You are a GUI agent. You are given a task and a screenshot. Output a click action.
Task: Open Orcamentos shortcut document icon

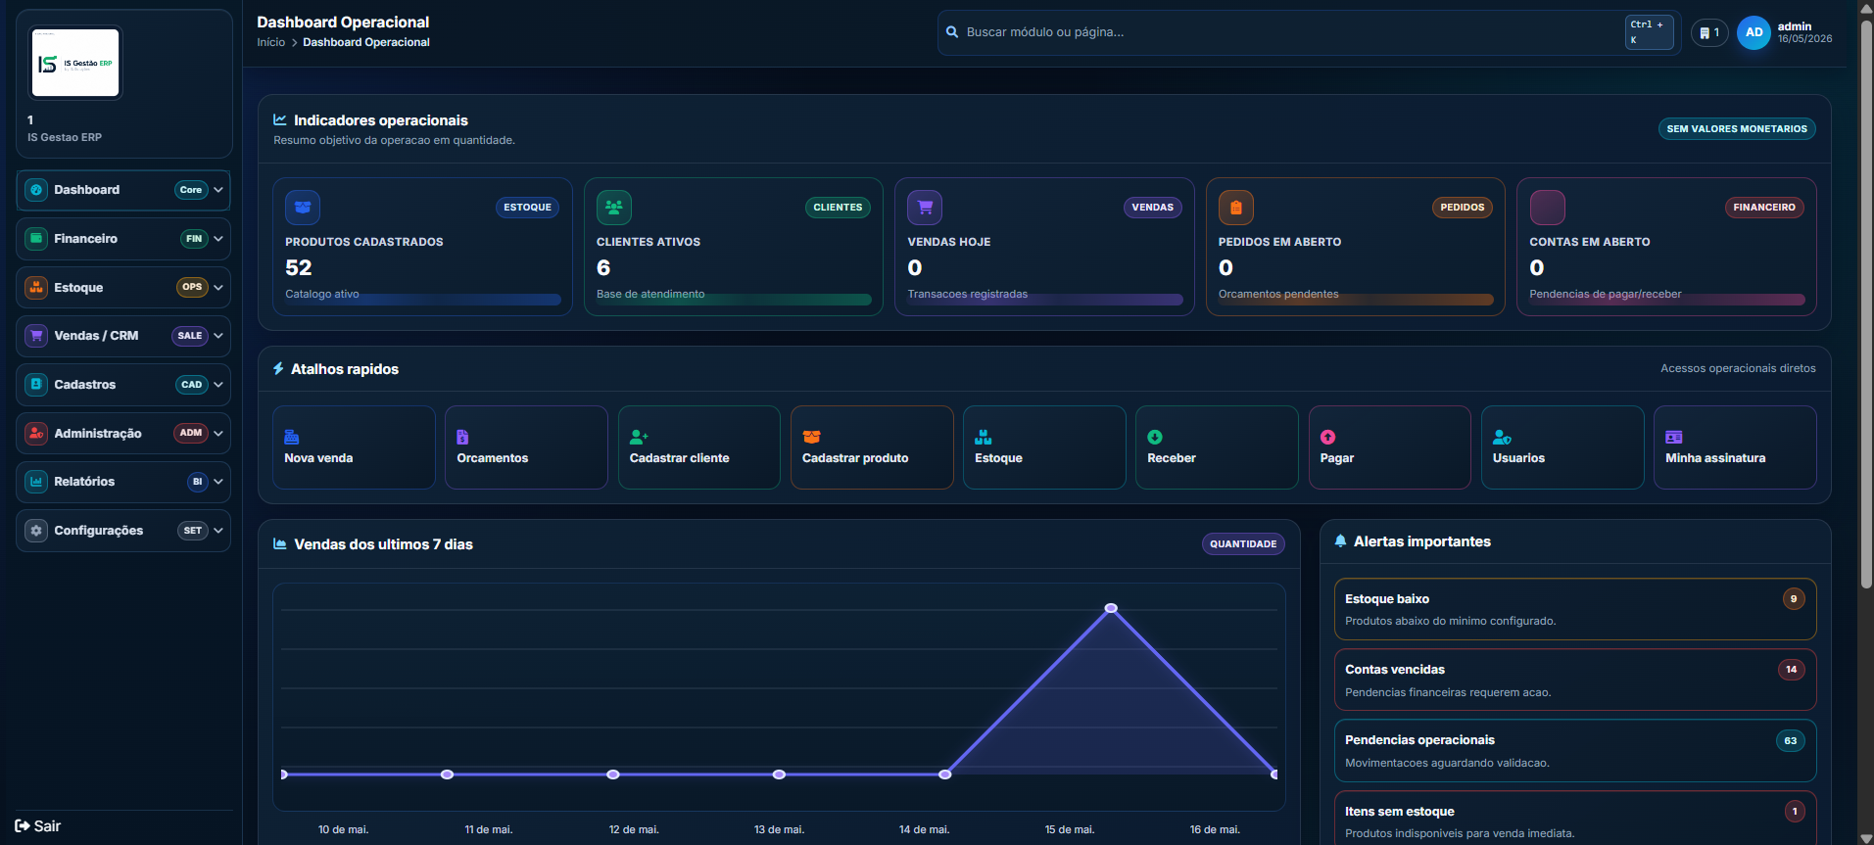[x=462, y=437]
